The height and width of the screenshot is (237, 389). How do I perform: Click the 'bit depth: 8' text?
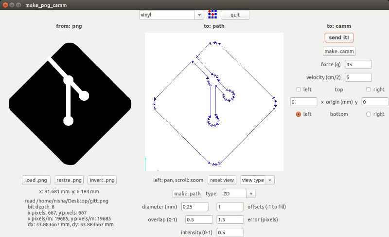41,207
